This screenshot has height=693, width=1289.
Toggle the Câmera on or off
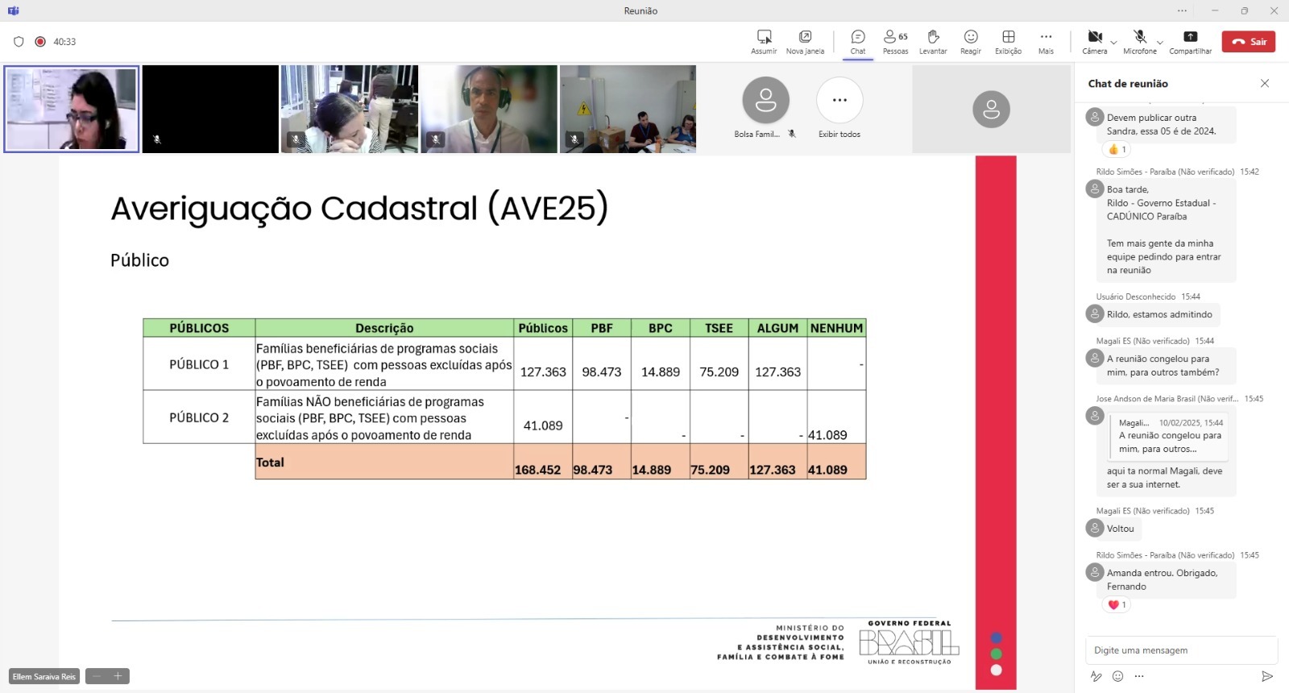pos(1094,38)
